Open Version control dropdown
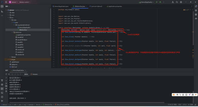The height and width of the screenshot is (107, 198). (25, 2)
